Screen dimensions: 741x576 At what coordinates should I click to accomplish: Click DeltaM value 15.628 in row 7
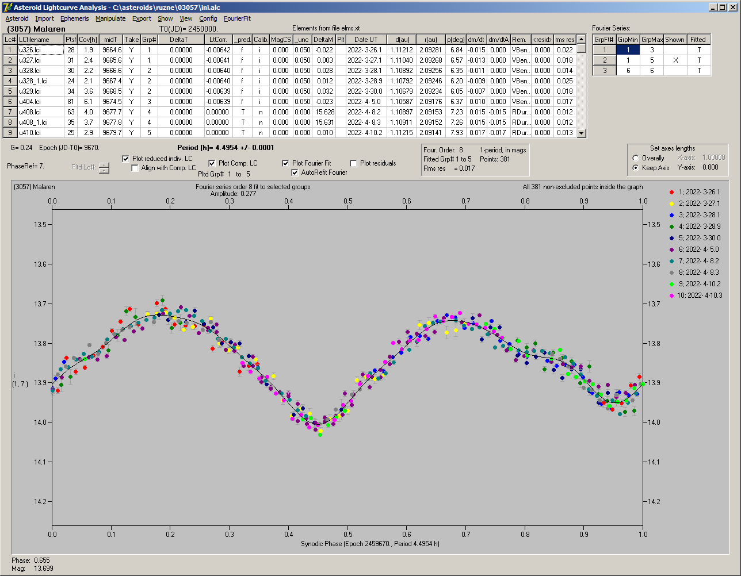click(x=324, y=112)
